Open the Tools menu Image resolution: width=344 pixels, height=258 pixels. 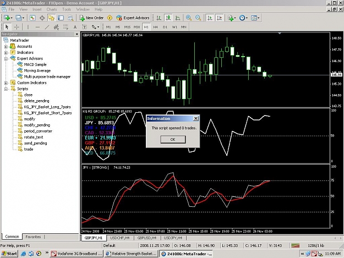(67, 9)
